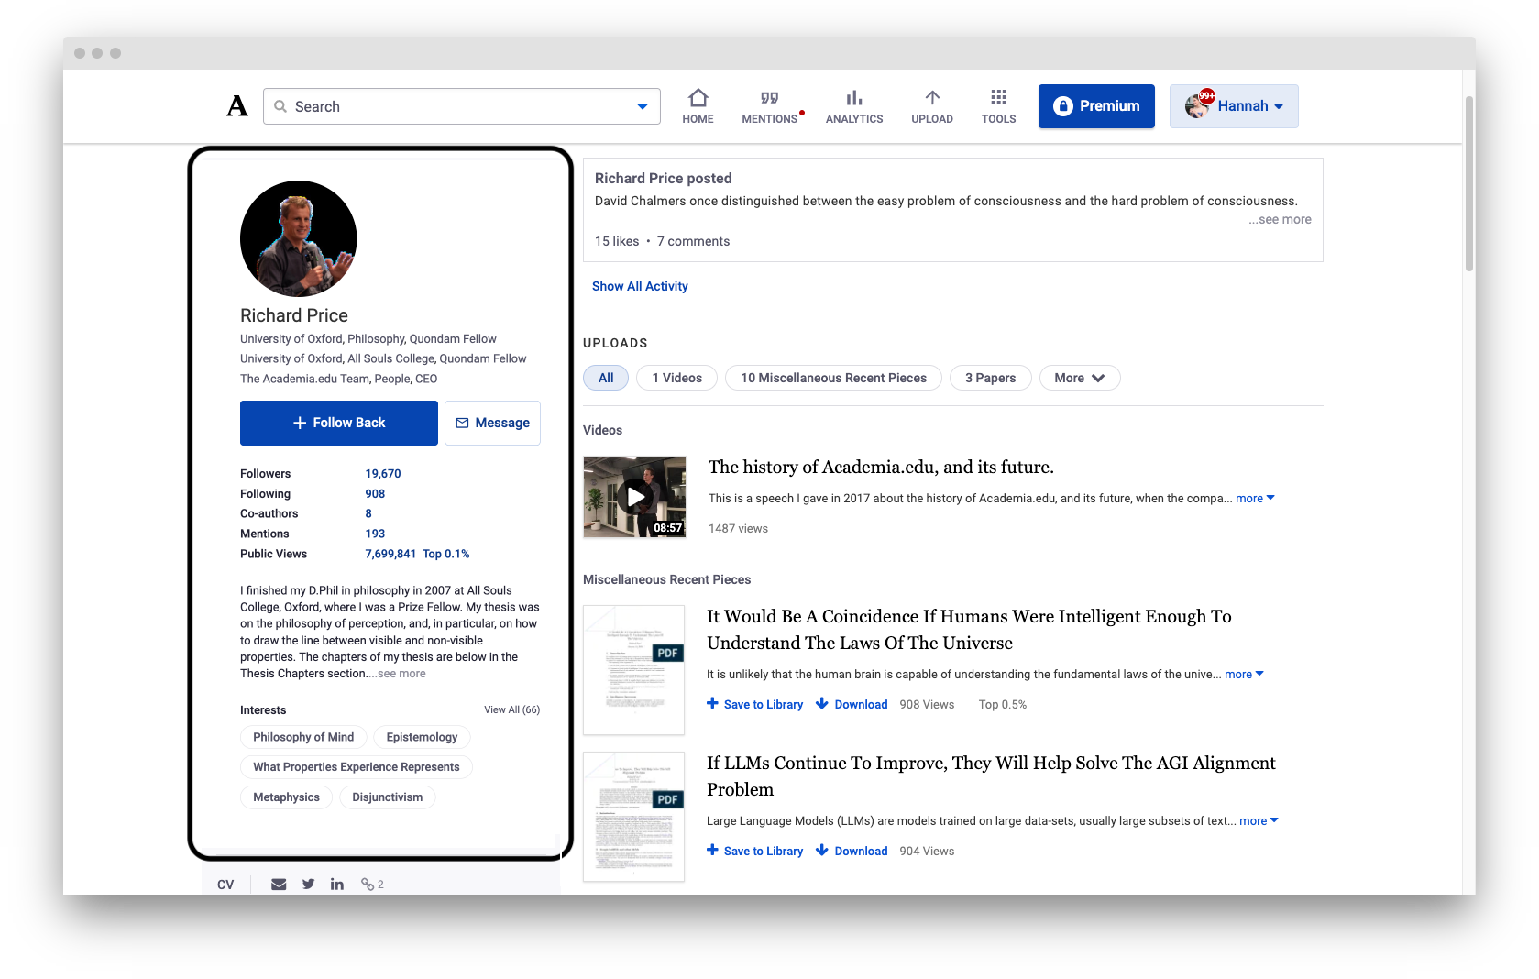Open the Analytics dashboard icon

(x=853, y=105)
